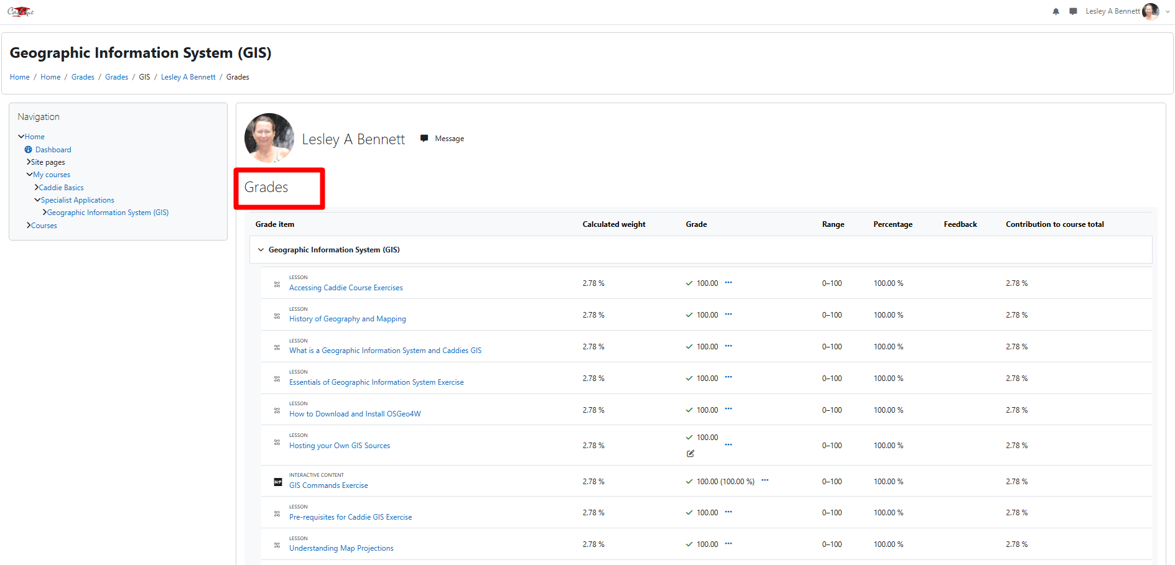Image resolution: width=1175 pixels, height=565 pixels.
Task: Click the H5P icon next to GIS Commands Exercise
Action: 278,482
